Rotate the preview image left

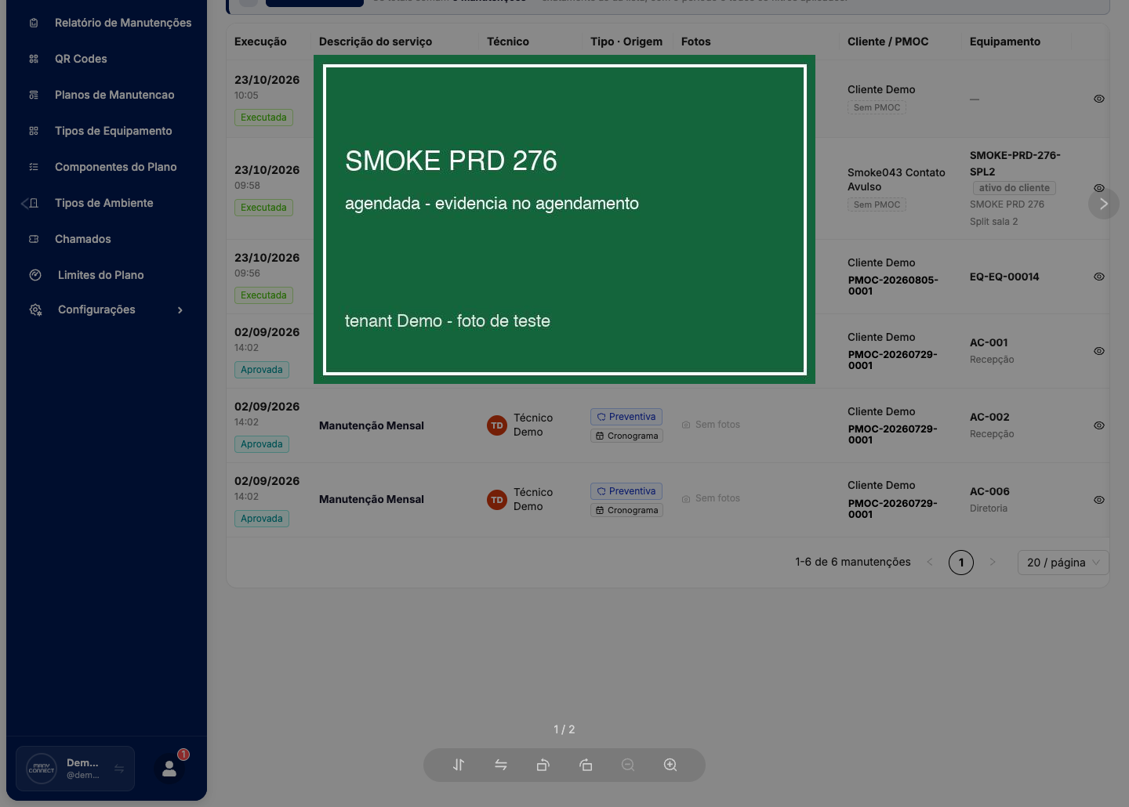(543, 765)
